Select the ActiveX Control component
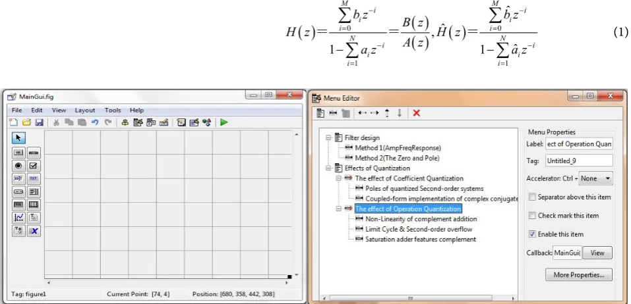The width and height of the screenshot is (631, 304). point(34,231)
